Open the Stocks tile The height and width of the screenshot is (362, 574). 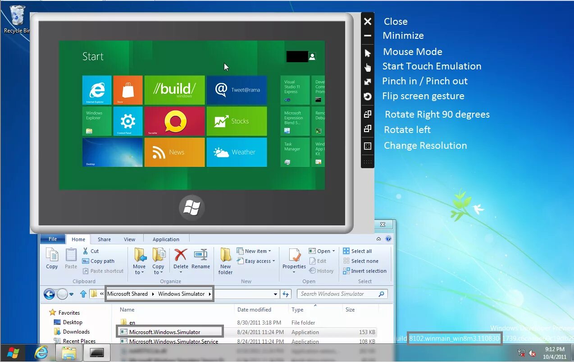[237, 121]
